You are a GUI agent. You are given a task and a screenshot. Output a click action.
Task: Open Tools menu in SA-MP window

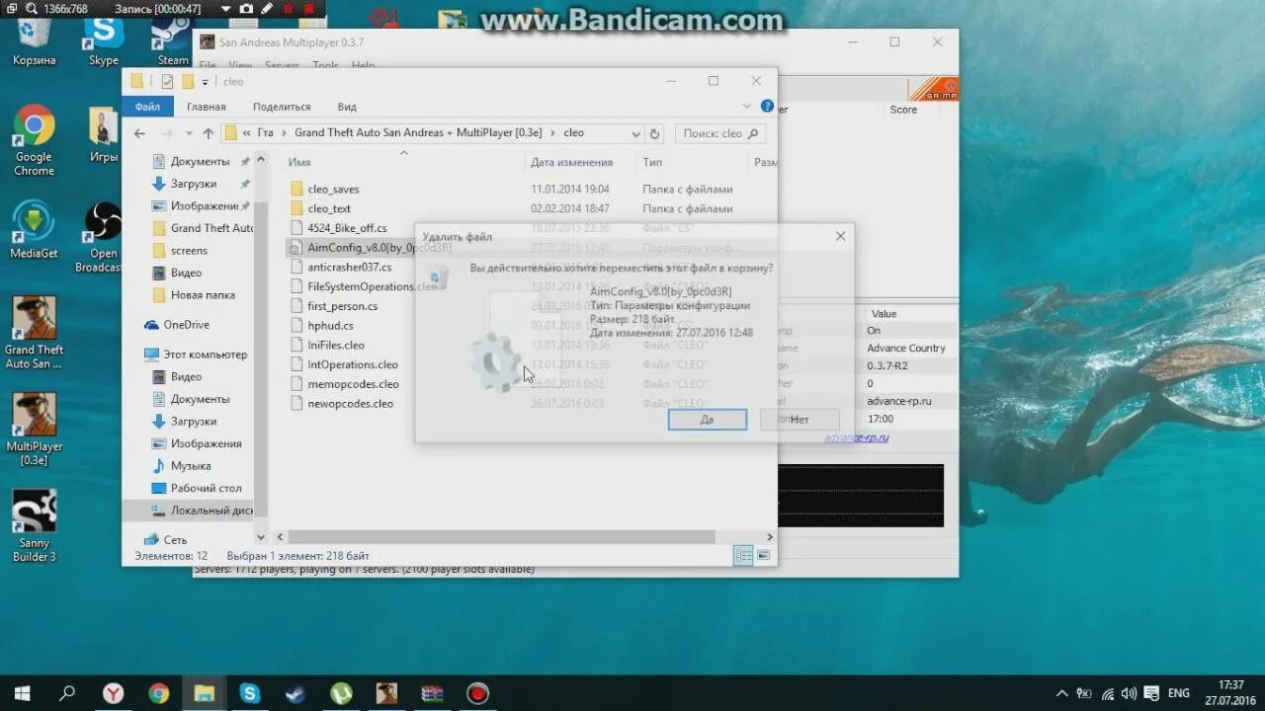pos(325,65)
